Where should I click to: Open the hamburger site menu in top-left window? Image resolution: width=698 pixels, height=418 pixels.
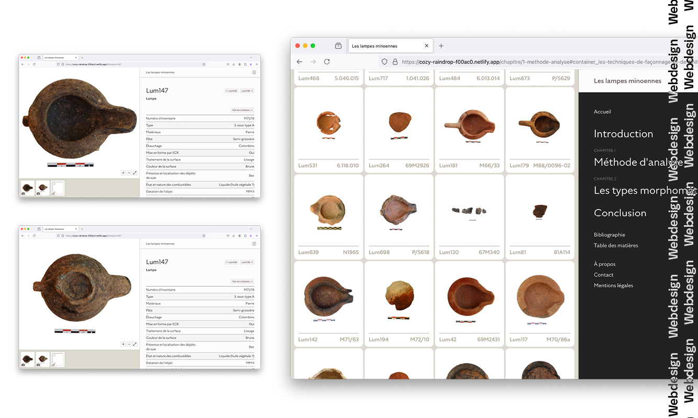[x=254, y=72]
